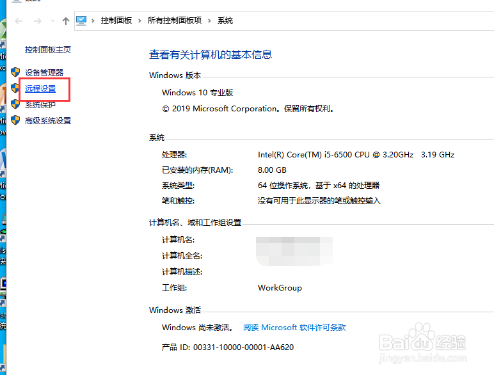Click the shield icon beside 高级系统设置

15,120
